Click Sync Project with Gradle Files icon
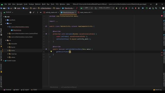This screenshot has width=165, height=93. click(150, 8)
